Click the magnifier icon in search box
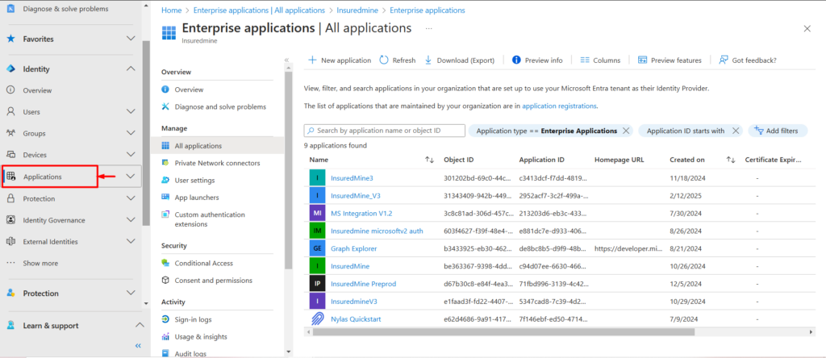826x358 pixels. 311,131
